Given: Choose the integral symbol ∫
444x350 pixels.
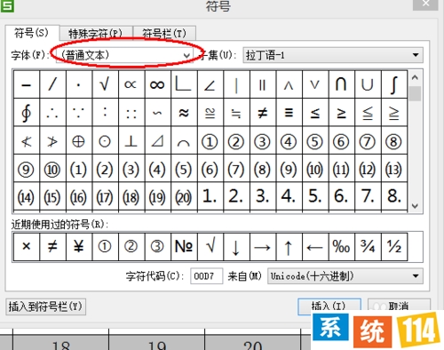Looking at the screenshot, I should coord(393,84).
